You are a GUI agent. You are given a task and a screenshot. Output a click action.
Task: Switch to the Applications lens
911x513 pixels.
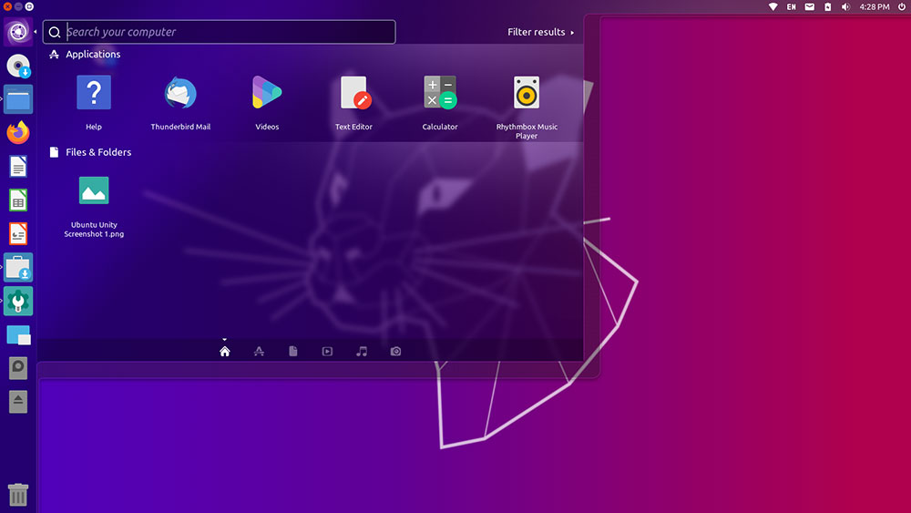(259, 351)
